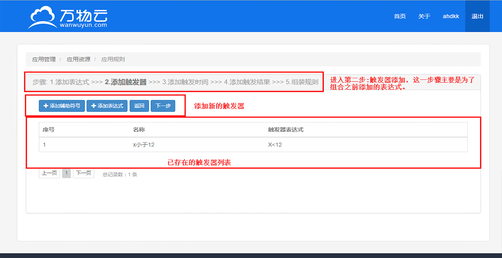
Task: Go to previous page with 上一页
Action: pos(49,173)
